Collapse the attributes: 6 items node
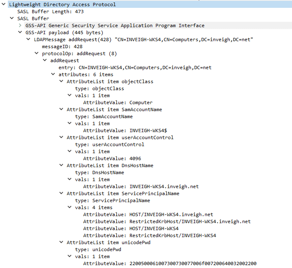The width and height of the screenshot is (292, 268). pyautogui.click(x=53, y=74)
